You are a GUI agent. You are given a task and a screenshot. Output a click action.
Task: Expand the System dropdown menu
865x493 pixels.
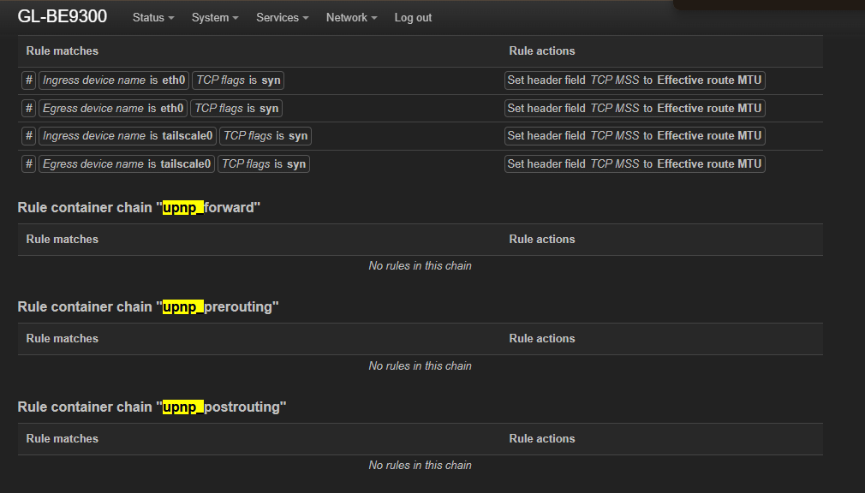tap(215, 18)
